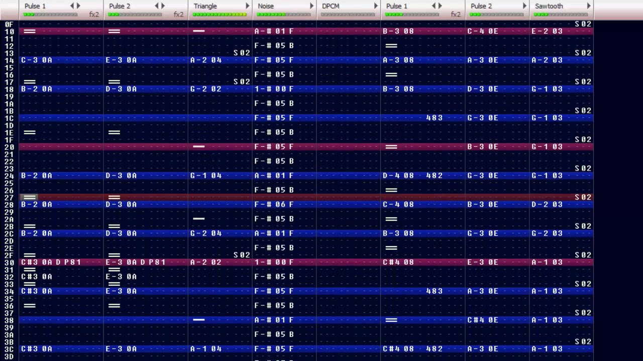Mute the Pulse 1 channel header beside DPCM
Screen dimensions: 643x361
coord(396,6)
